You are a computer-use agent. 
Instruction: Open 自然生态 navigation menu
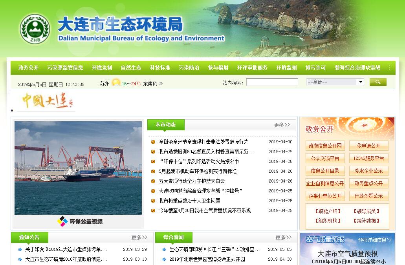[131, 68]
